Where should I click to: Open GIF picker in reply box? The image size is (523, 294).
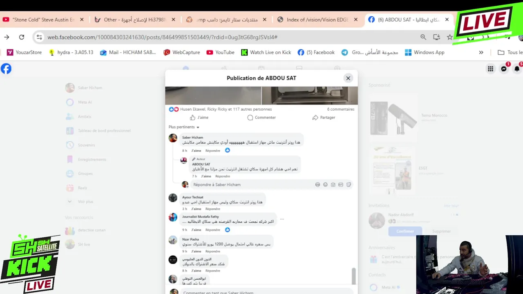(x=341, y=185)
